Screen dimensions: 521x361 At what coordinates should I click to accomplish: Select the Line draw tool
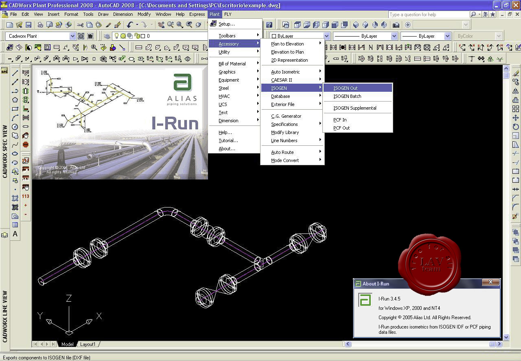click(15, 73)
